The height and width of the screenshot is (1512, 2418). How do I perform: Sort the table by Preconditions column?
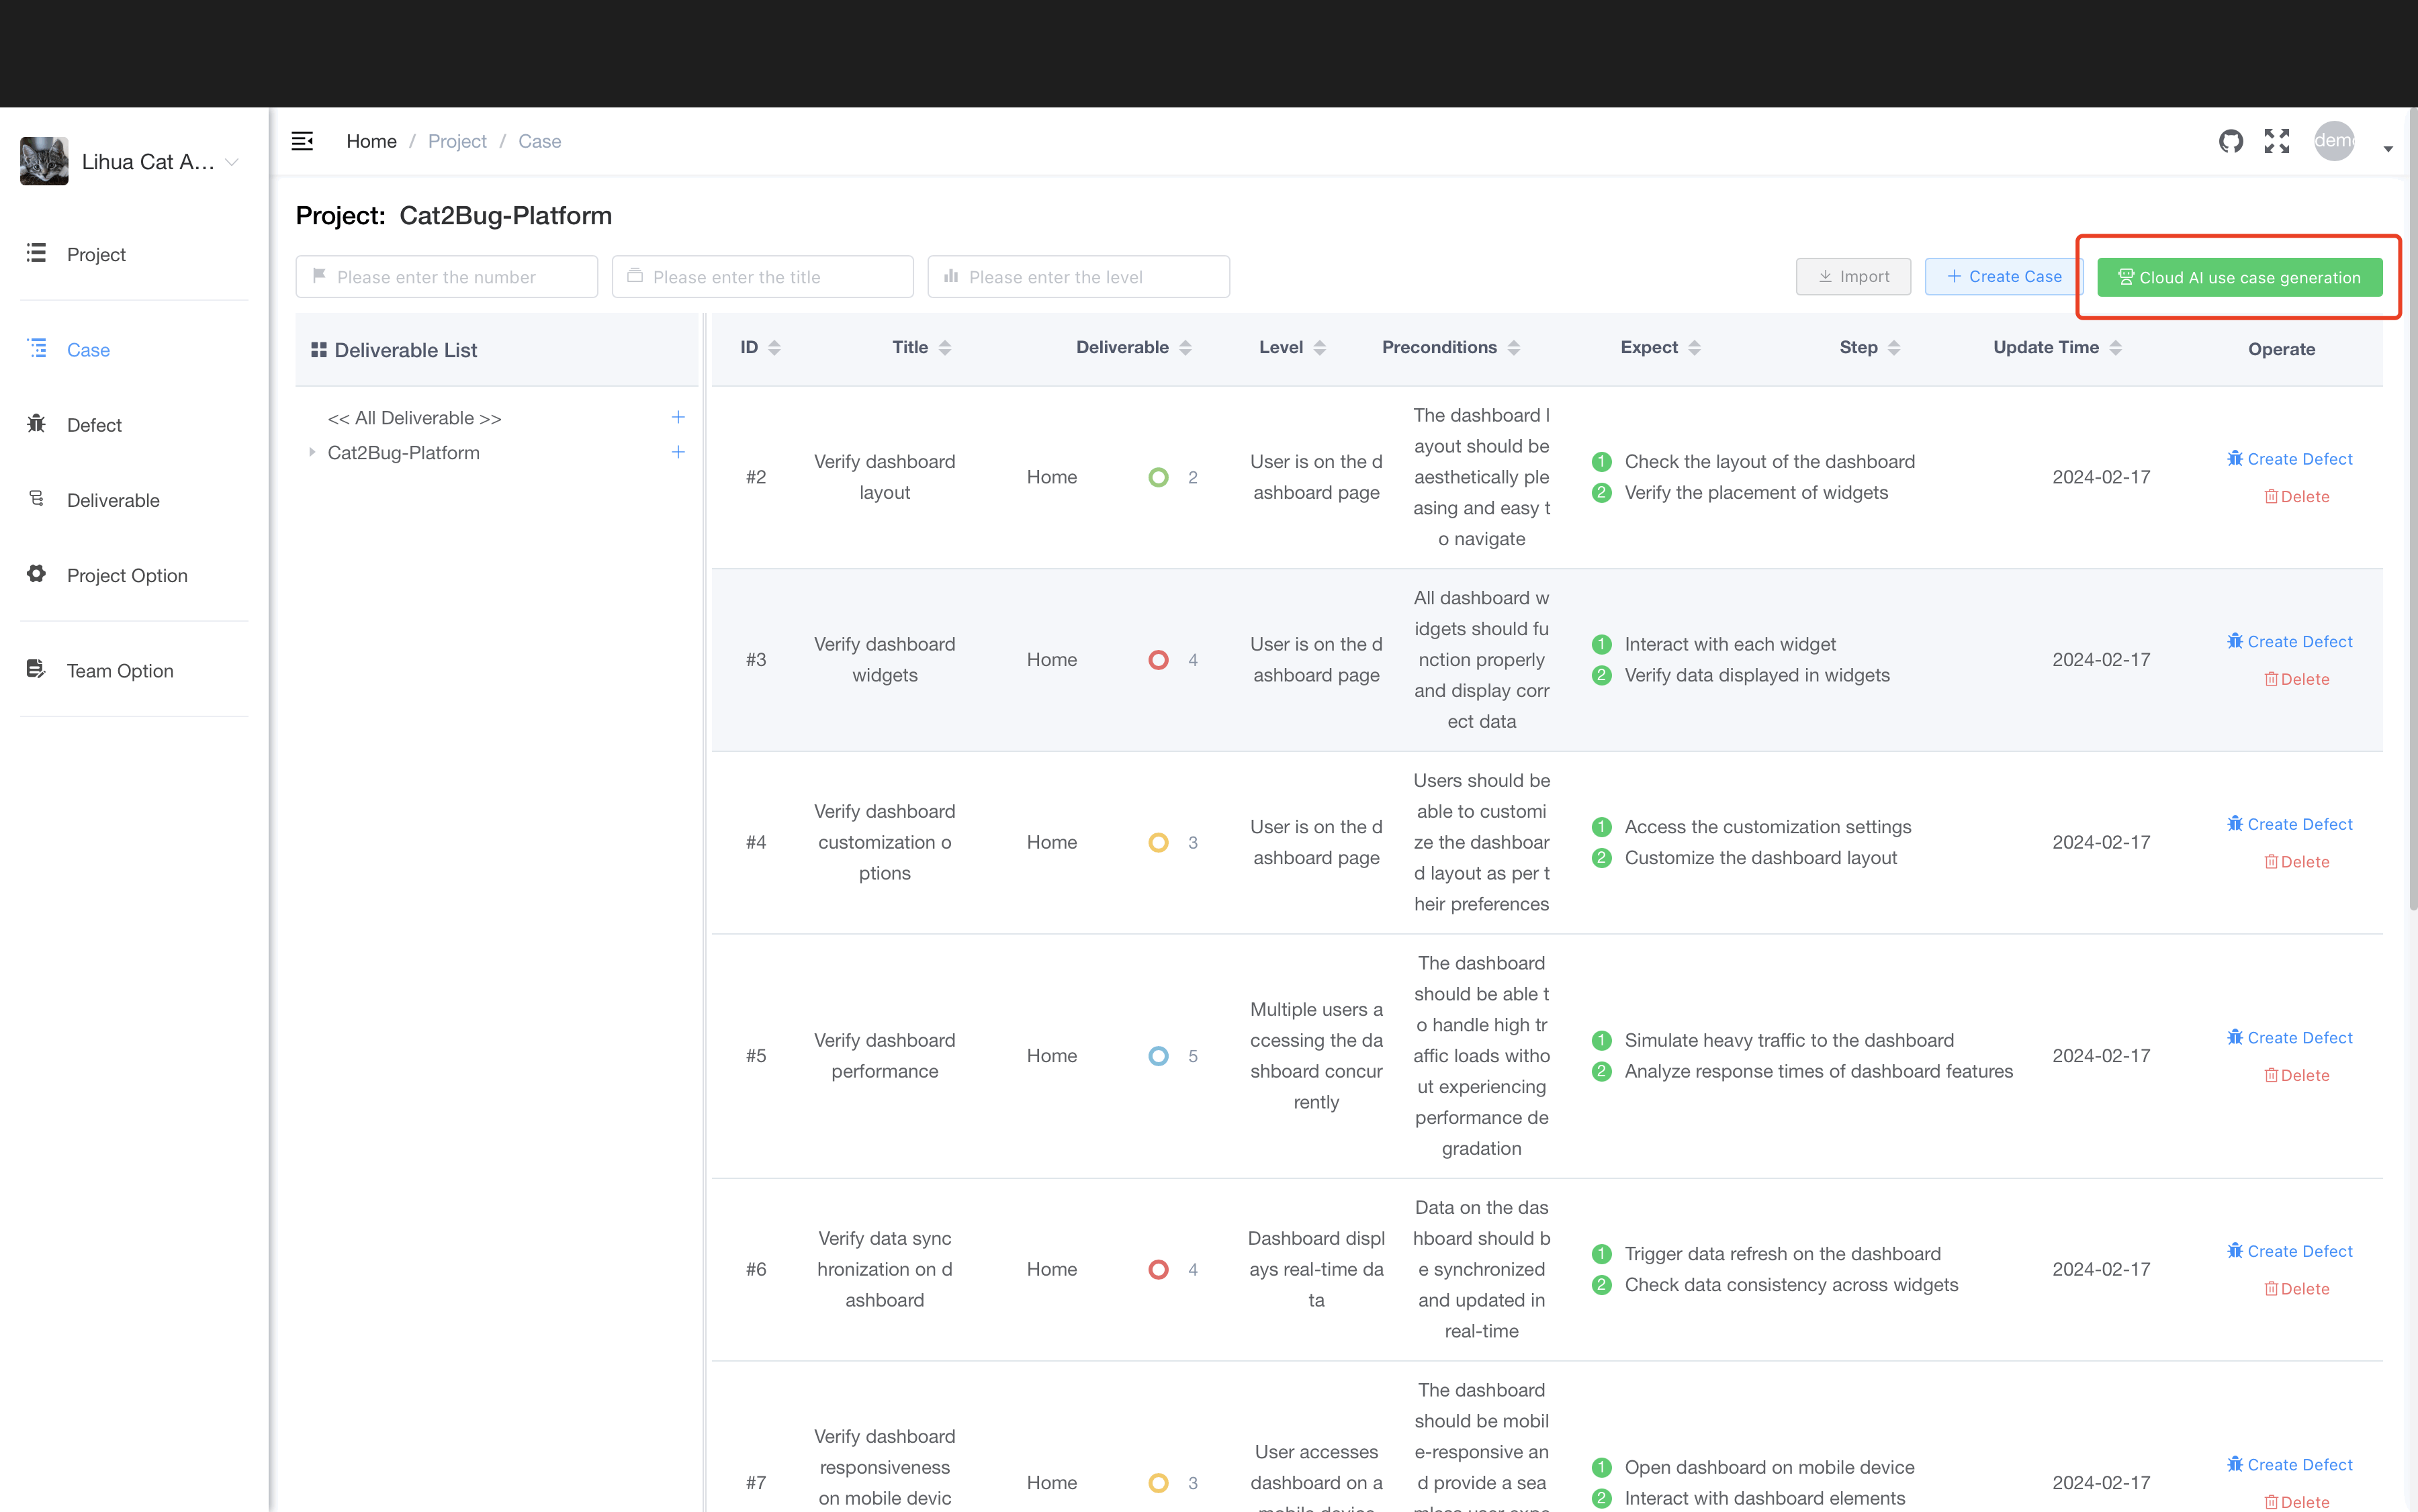coord(1514,348)
